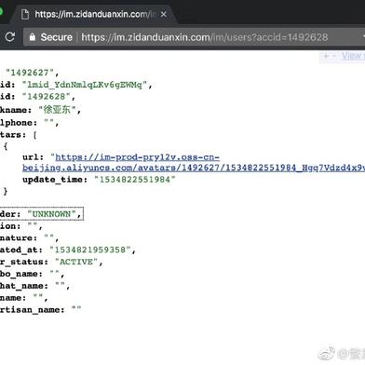Select the user_status value "ACTIVE"

(76, 262)
